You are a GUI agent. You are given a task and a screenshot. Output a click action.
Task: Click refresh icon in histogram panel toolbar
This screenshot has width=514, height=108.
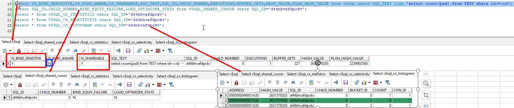click(x=285, y=82)
